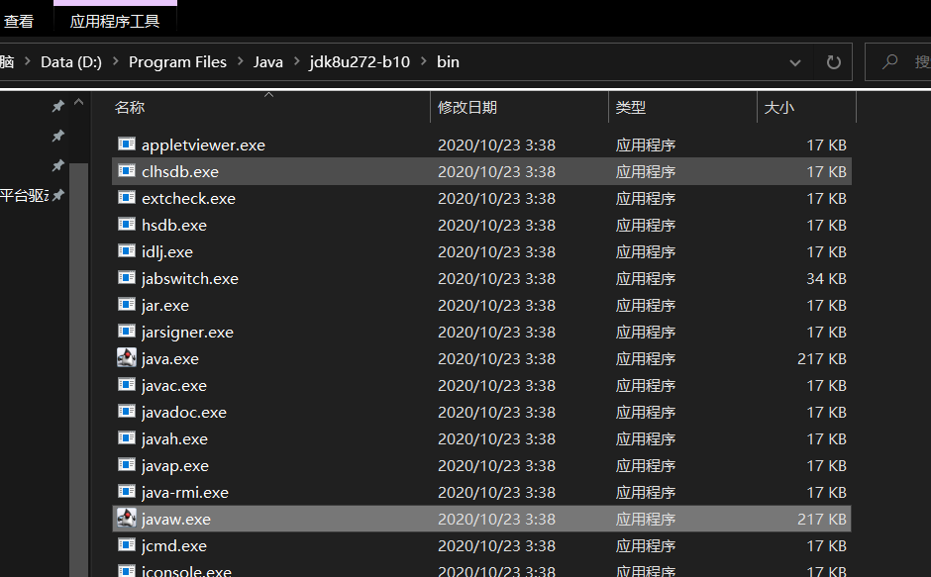The width and height of the screenshot is (931, 577).
Task: Click the java.exe Duke icon
Action: tap(127, 357)
